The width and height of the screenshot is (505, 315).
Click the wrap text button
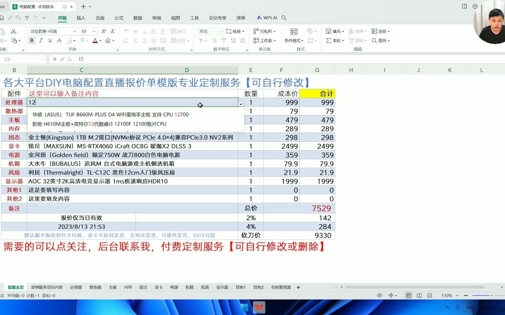(178, 31)
